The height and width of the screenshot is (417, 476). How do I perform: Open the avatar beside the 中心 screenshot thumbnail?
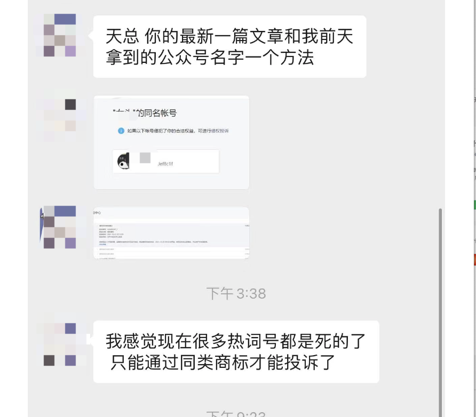tap(60, 227)
